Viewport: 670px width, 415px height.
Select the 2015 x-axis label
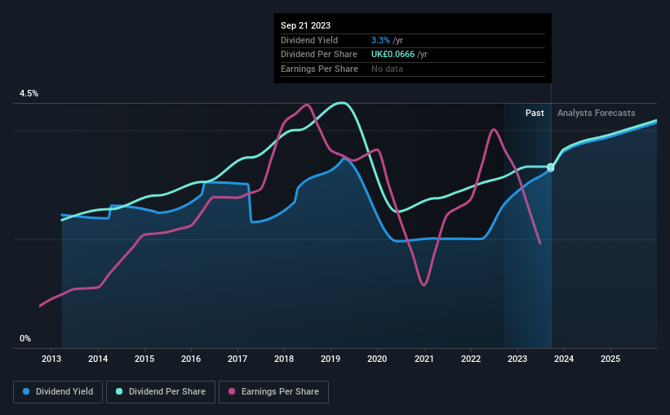tap(144, 359)
